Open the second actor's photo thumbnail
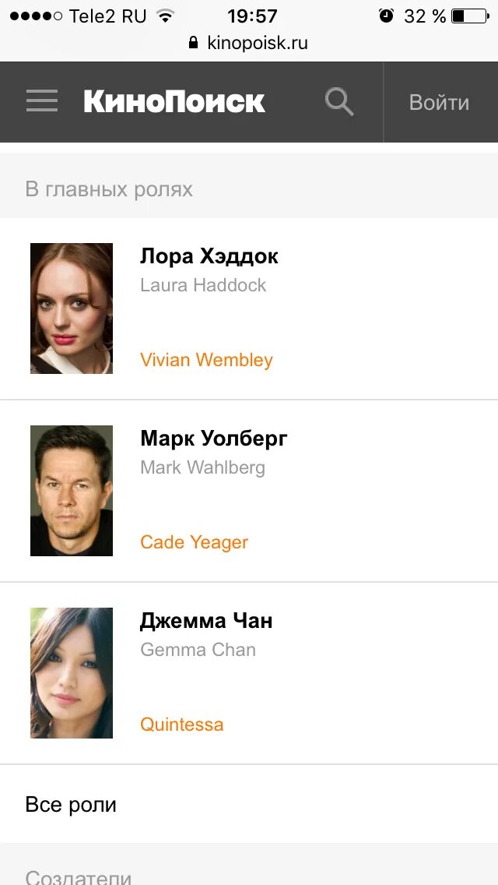The image size is (498, 885). coord(72,491)
